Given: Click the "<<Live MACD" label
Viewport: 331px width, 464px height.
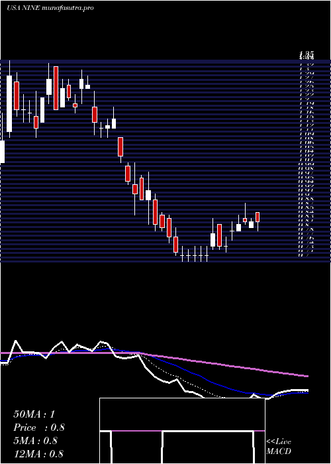Looking at the screenshot, I should (x=279, y=447).
